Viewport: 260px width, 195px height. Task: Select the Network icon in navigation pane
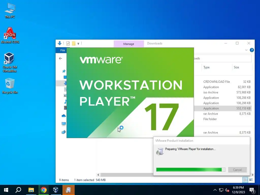64,132
